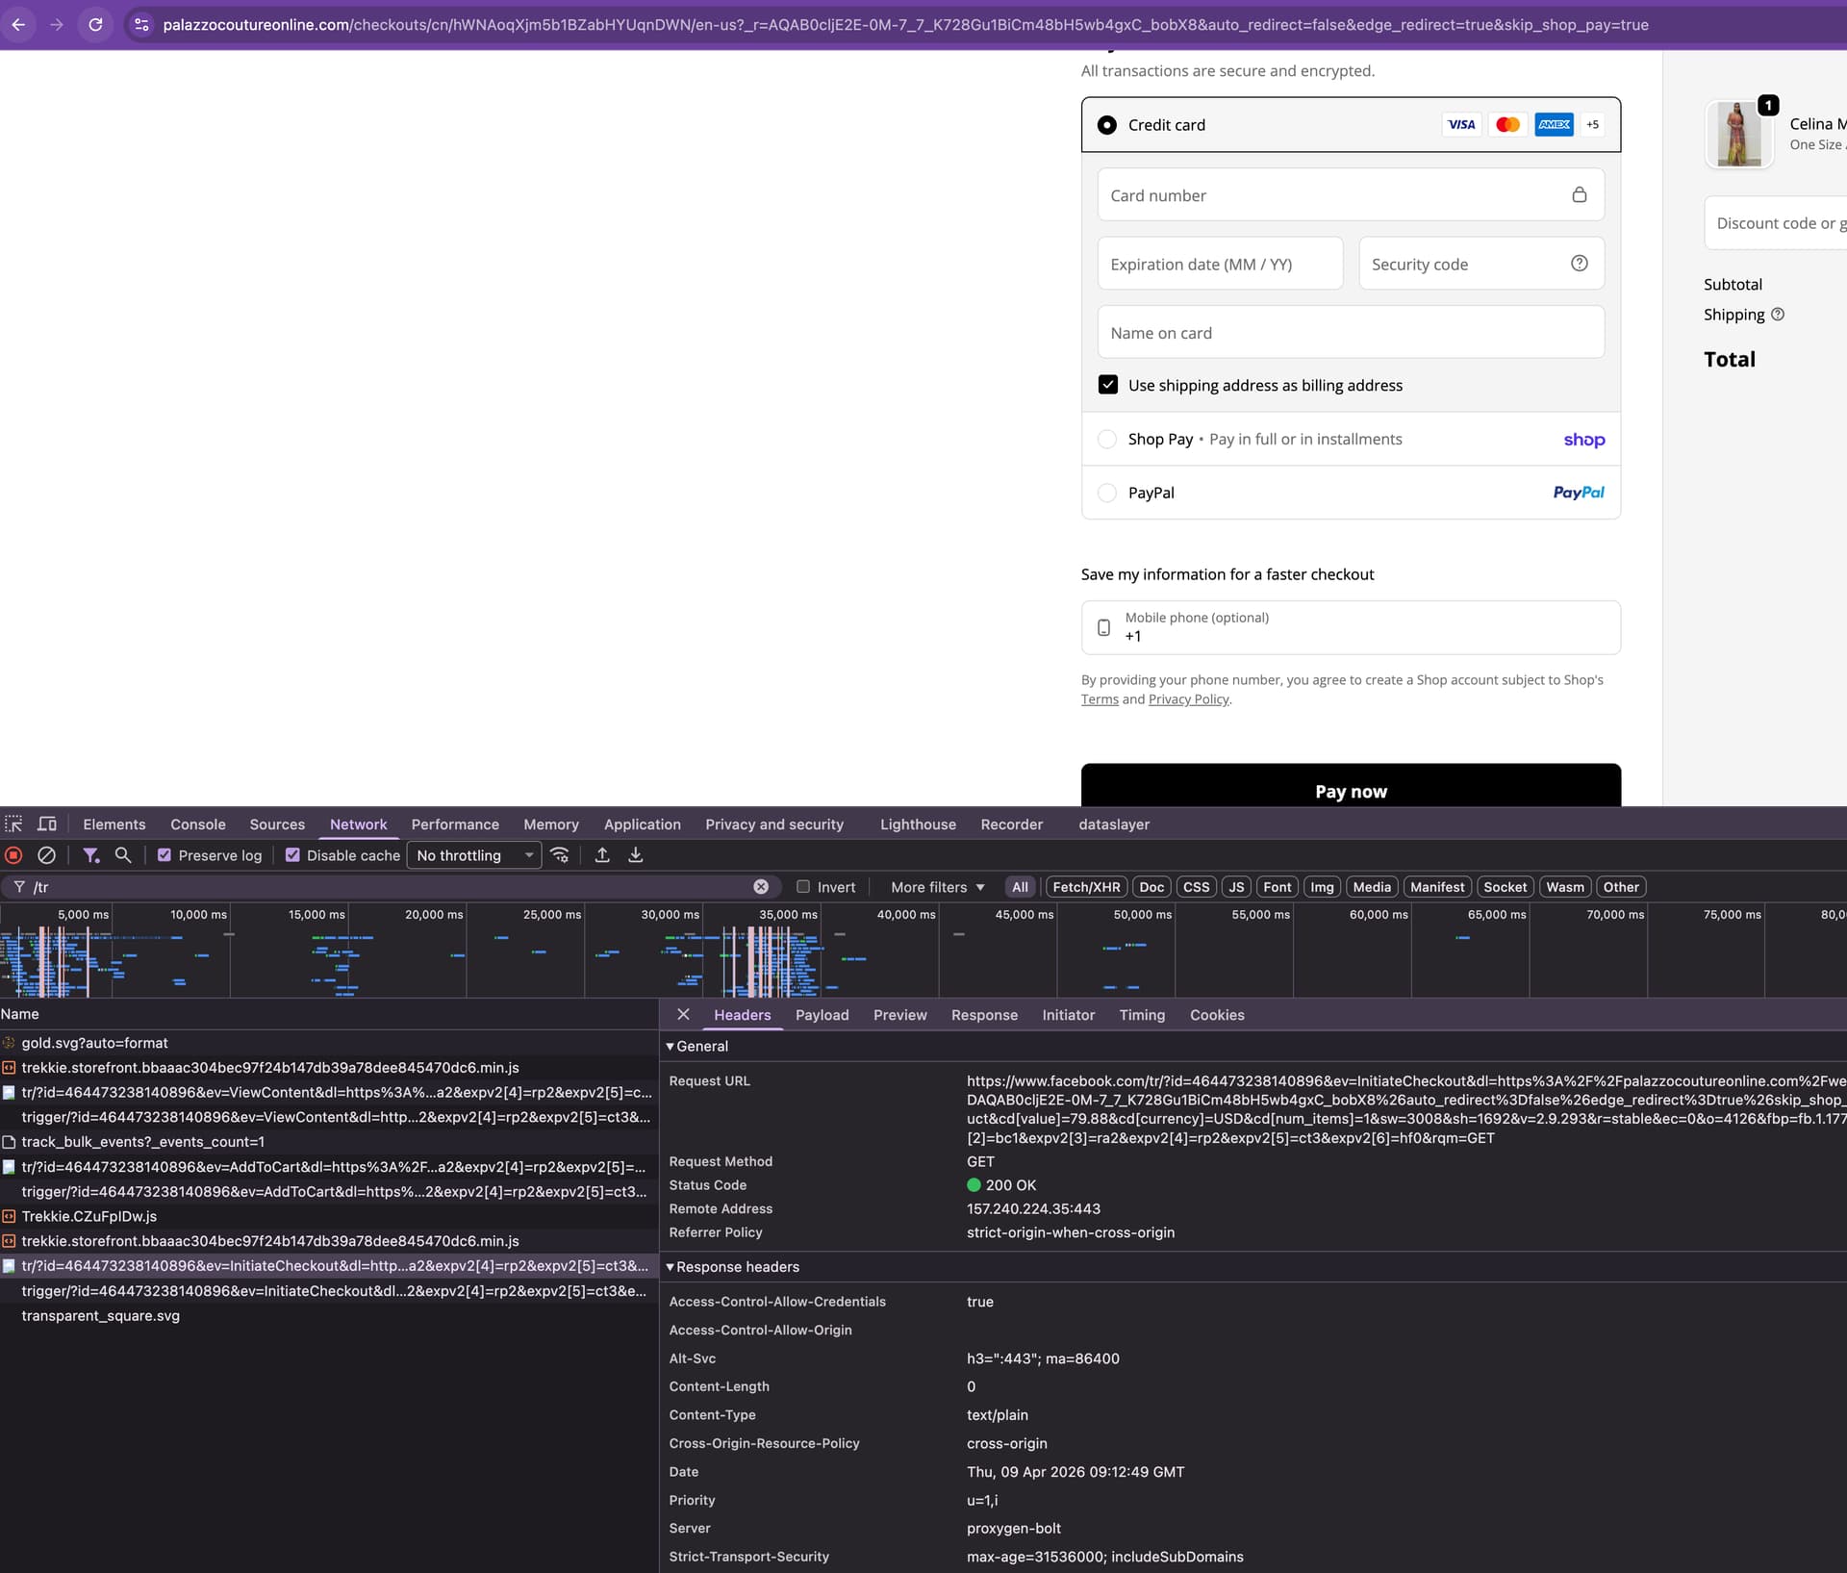Switch to the Payload tab
1847x1573 pixels.
(822, 1015)
